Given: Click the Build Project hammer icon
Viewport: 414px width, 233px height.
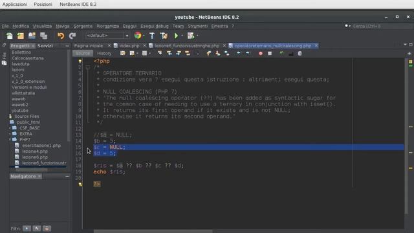Looking at the screenshot, I should [152, 36].
